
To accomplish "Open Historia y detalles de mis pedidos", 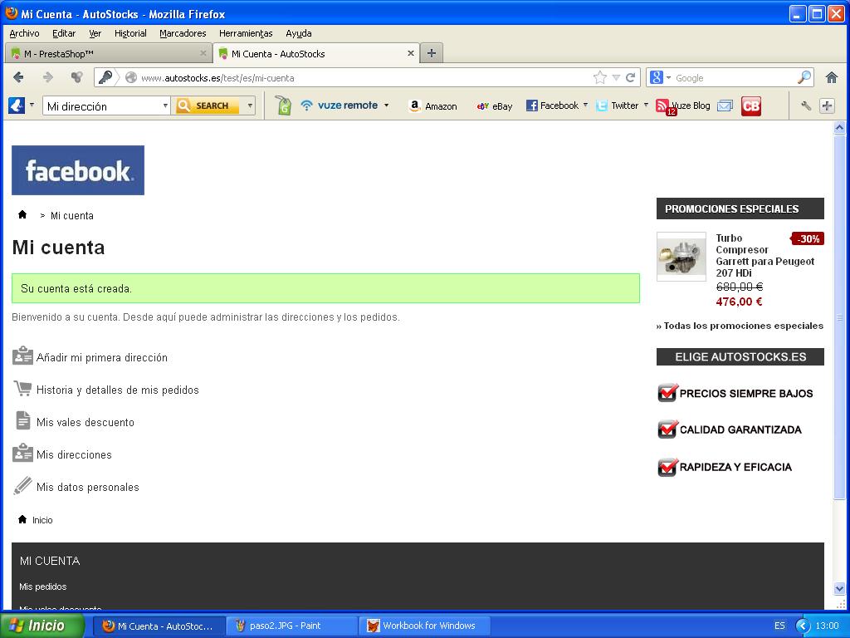I will pos(118,390).
